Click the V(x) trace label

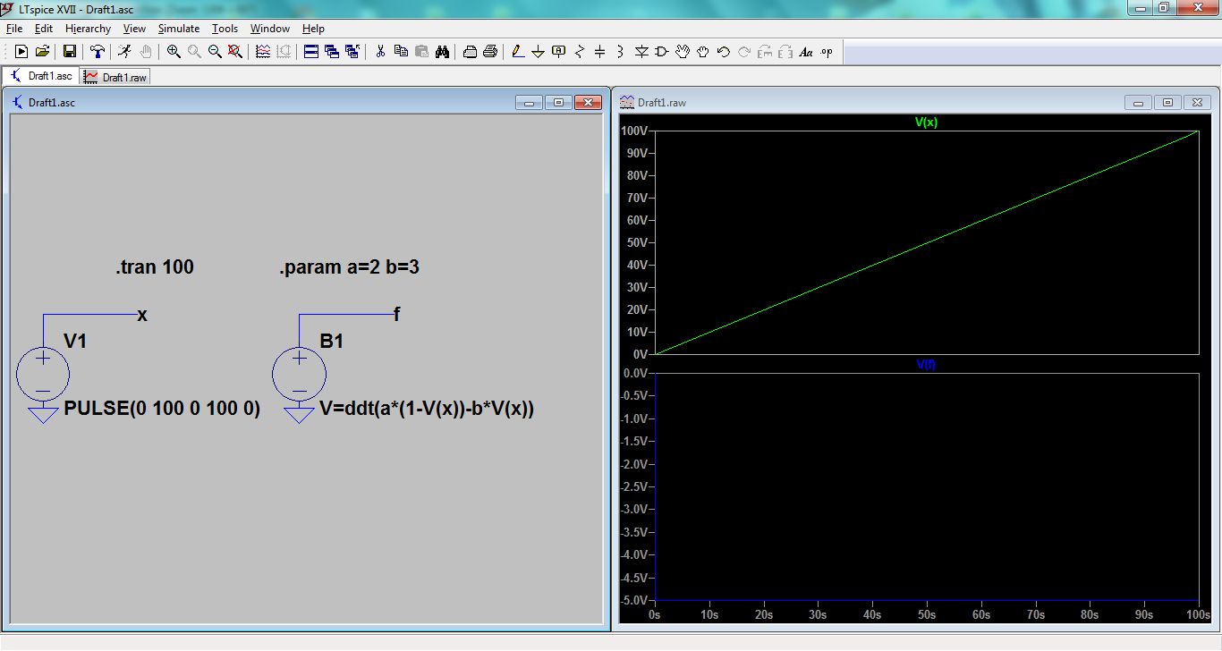pyautogui.click(x=927, y=123)
